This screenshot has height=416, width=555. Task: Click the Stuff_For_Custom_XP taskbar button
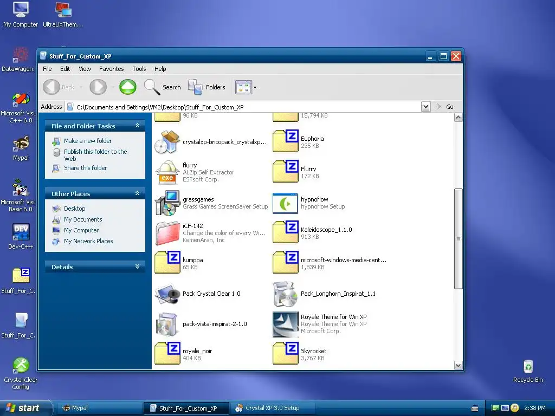186,408
